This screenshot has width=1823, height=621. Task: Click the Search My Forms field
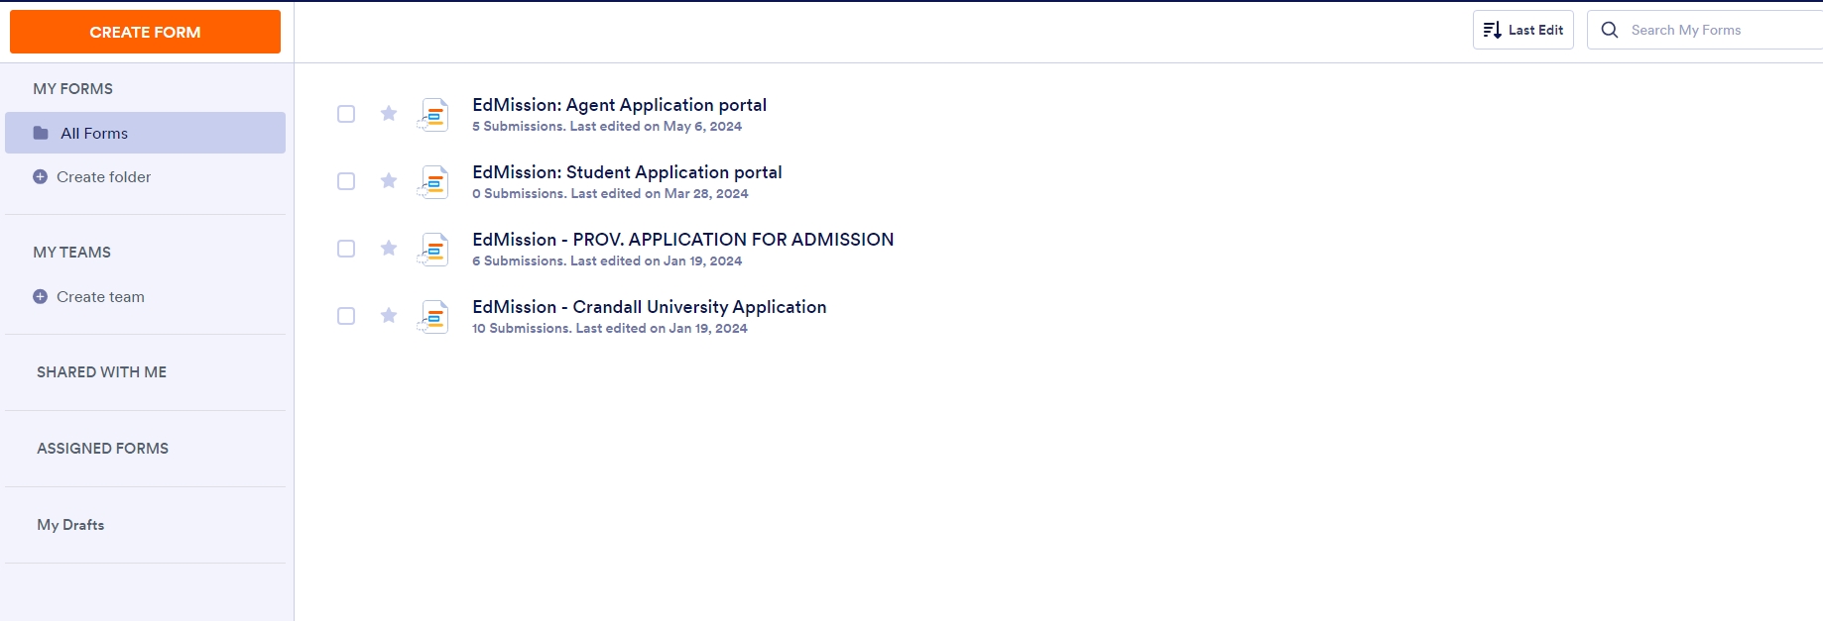(x=1705, y=30)
